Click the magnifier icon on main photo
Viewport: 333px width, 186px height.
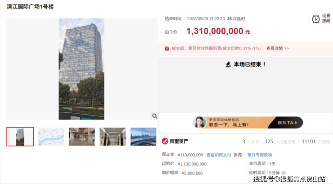[154, 116]
